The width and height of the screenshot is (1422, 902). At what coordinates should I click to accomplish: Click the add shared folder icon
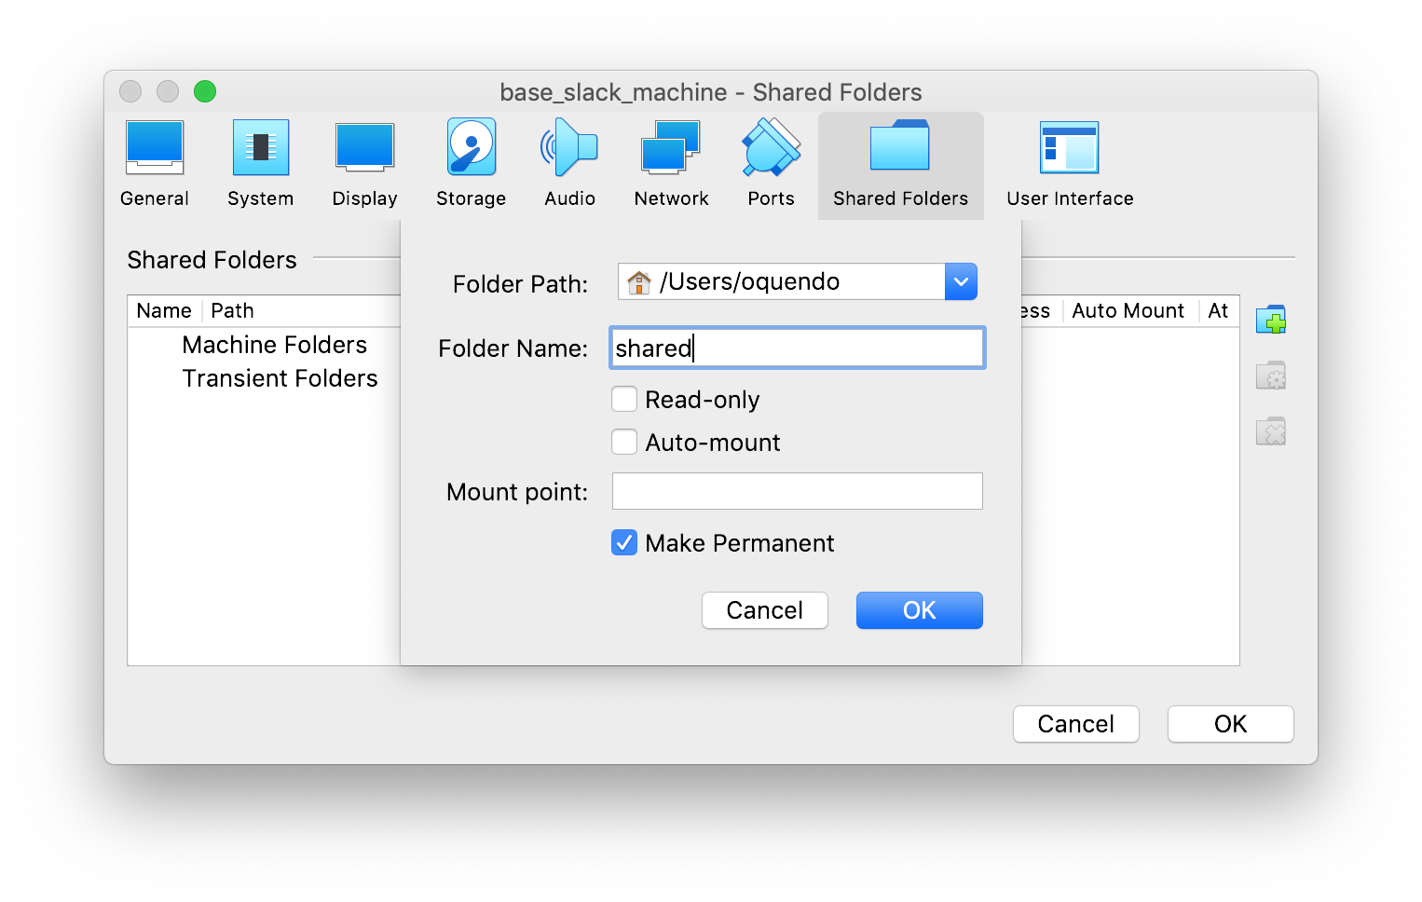pyautogui.click(x=1271, y=320)
